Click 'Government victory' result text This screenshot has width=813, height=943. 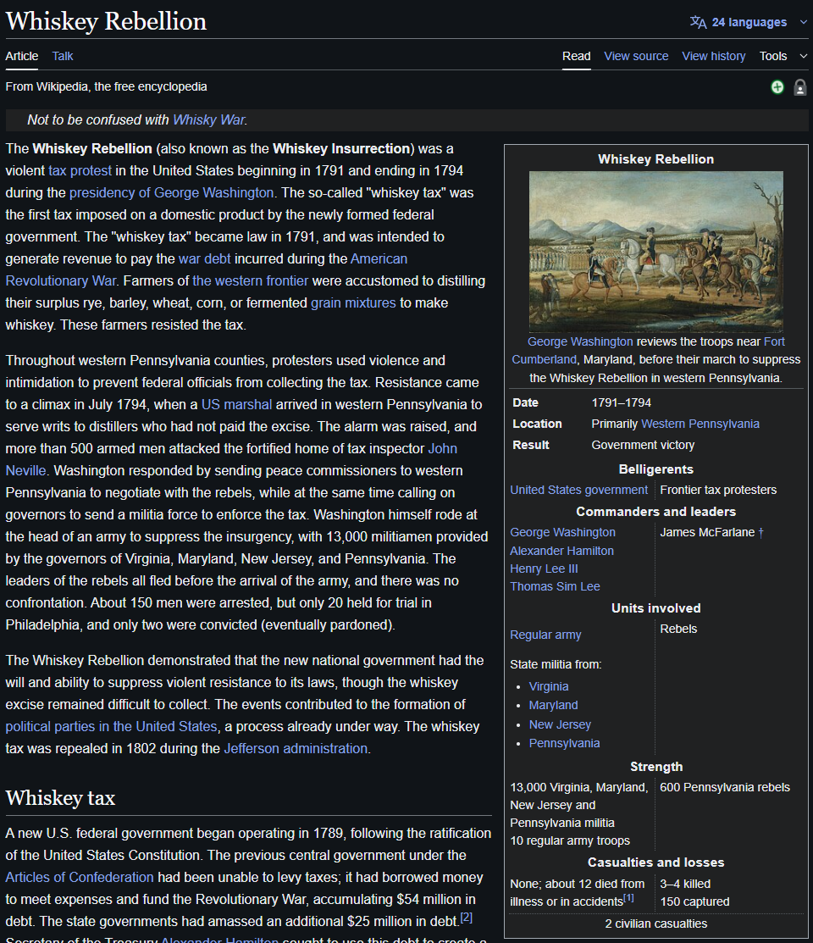(x=643, y=445)
